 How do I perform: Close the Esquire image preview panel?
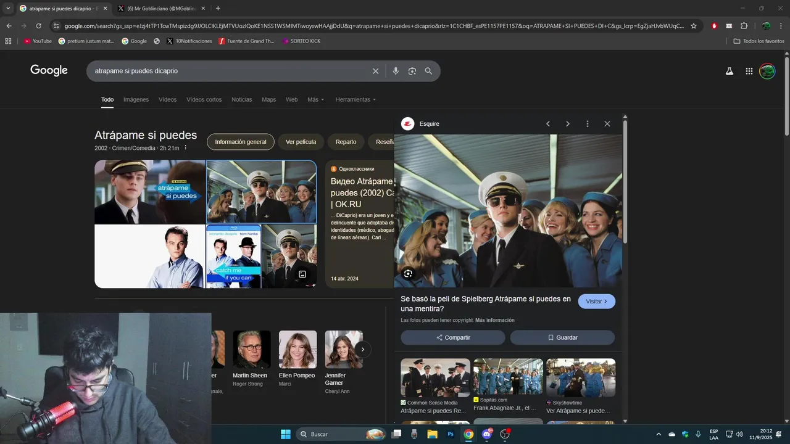(607, 124)
